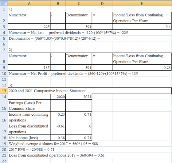
Task: Click 'Income from continuing operations' label
Action: (29, 117)
